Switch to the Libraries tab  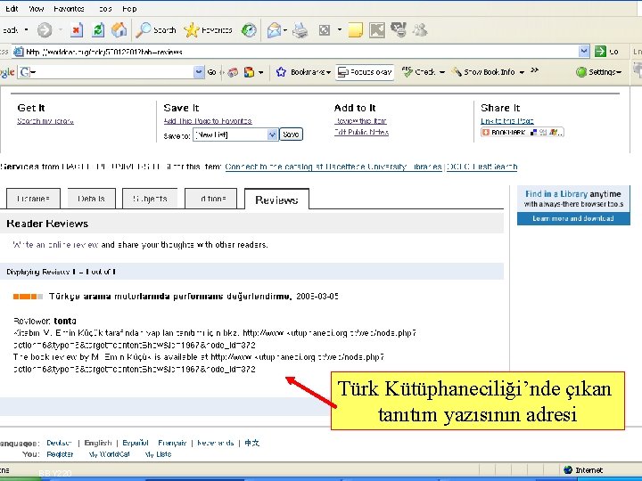tap(33, 199)
